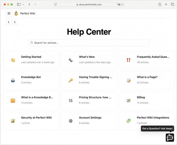Click the golden key sign-in trouble icon
This screenshot has width=177, height=145.
coord(71,80)
